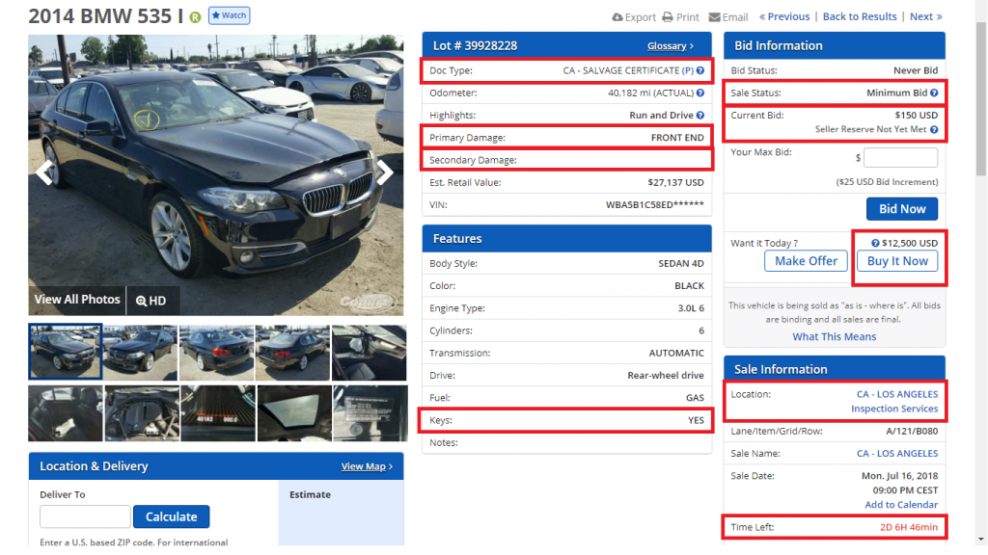Image resolution: width=988 pixels, height=555 pixels.
Task: Open the Sale Name CA - LOS ANGELES link
Action: coord(896,453)
